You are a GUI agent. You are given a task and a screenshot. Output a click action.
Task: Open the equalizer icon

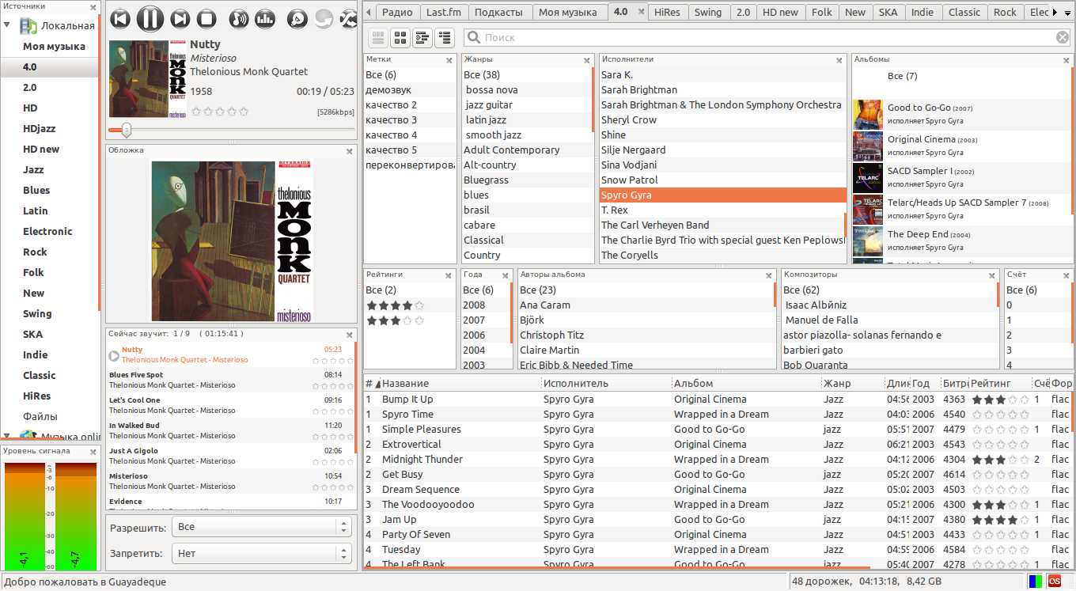click(265, 19)
